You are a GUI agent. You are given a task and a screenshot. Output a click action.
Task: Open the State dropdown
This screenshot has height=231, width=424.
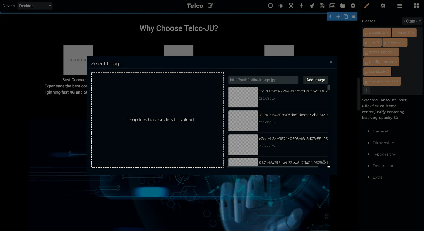coord(412,21)
